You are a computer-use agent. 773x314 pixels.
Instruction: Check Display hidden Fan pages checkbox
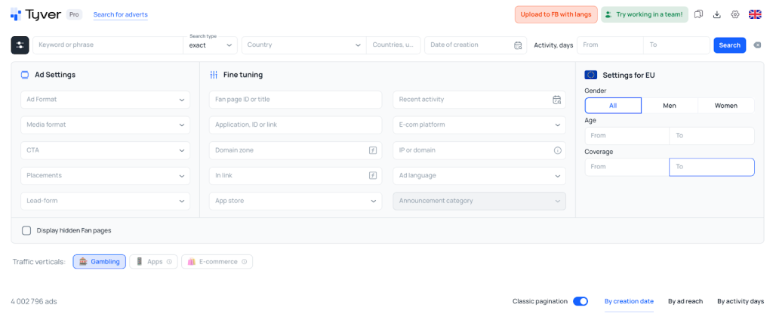click(26, 230)
